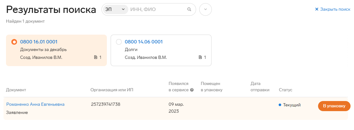
Task: Click the Статус column header
Action: click(286, 90)
